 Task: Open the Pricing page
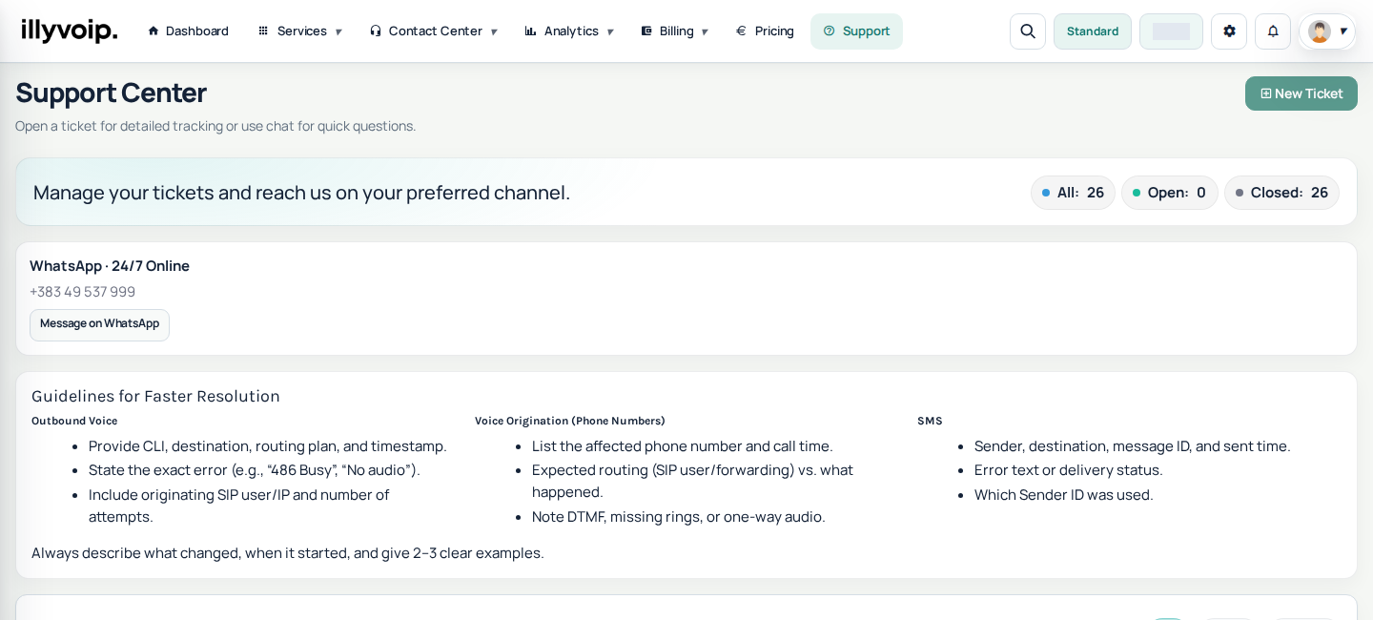766,31
